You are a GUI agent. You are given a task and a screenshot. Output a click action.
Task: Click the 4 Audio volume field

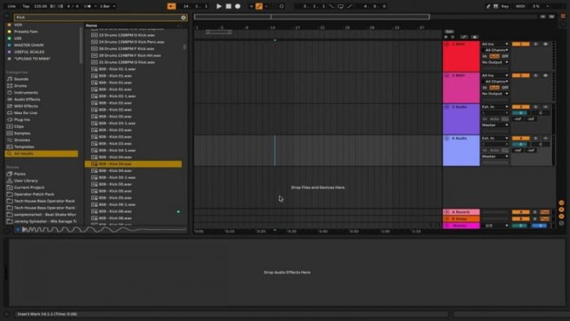pyautogui.click(x=520, y=144)
